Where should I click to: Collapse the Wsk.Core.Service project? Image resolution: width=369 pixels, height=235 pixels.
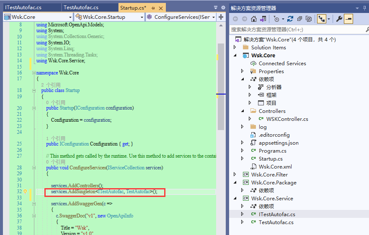pyautogui.click(x=235, y=198)
